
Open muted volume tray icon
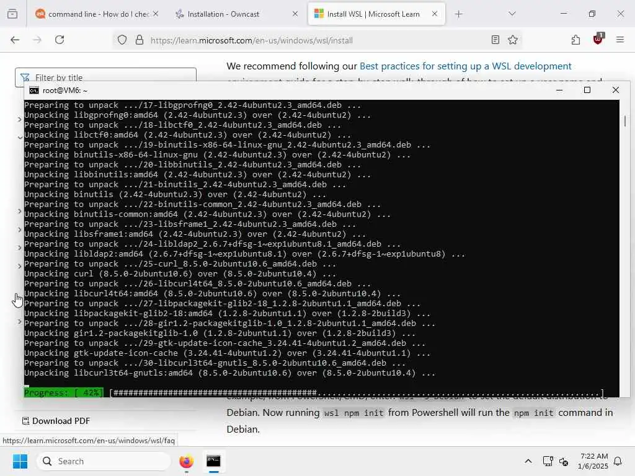pyautogui.click(x=563, y=461)
